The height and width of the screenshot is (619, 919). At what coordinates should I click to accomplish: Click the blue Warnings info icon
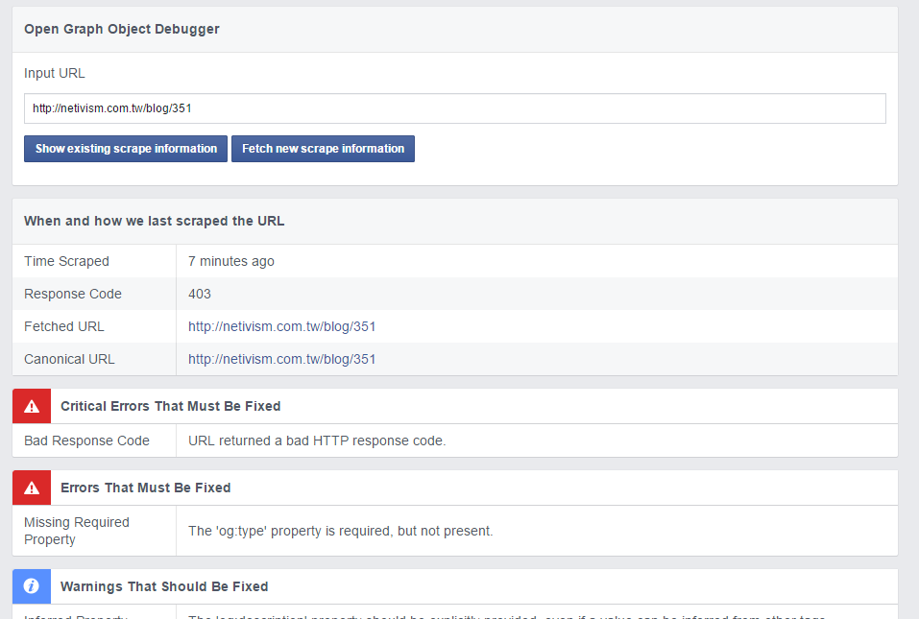pos(32,586)
